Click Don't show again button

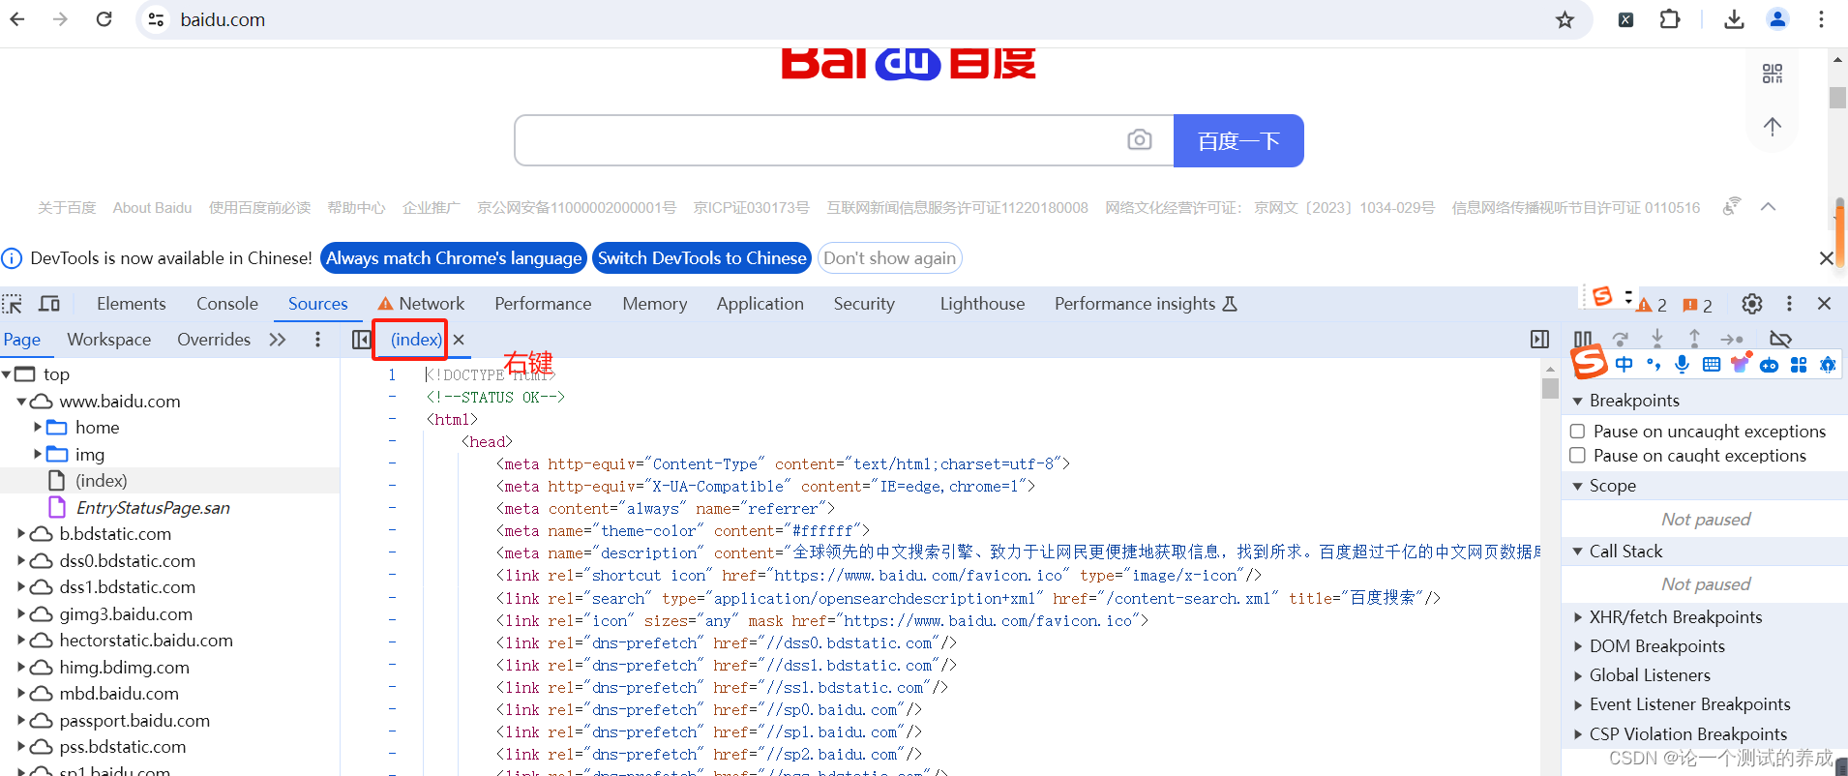(x=890, y=258)
